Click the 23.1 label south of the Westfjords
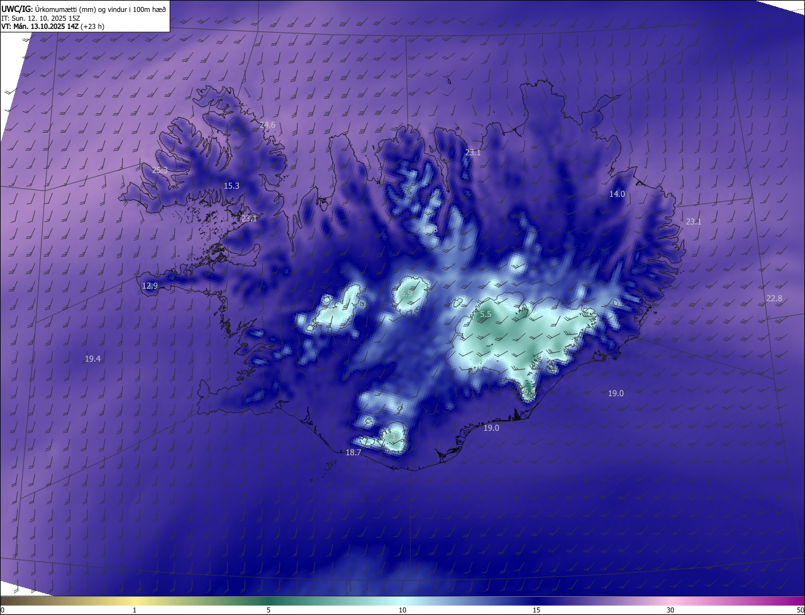The width and height of the screenshot is (805, 615). pyautogui.click(x=248, y=219)
